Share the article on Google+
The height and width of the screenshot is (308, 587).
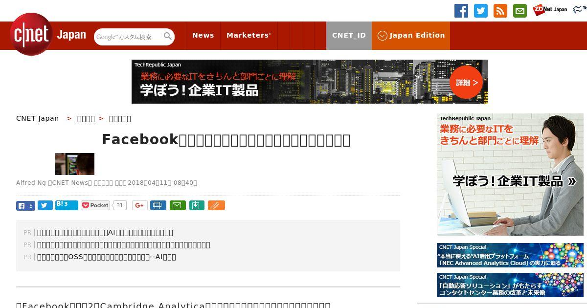point(140,205)
